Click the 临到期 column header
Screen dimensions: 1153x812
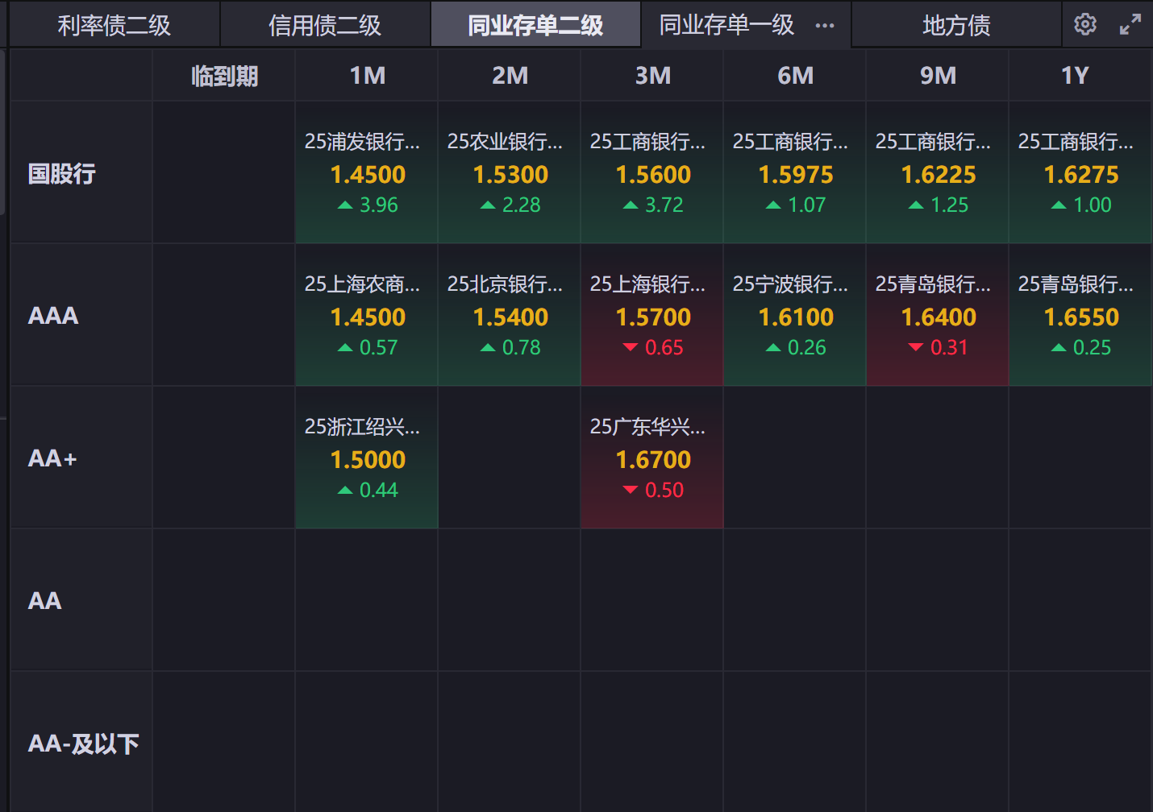(x=224, y=76)
